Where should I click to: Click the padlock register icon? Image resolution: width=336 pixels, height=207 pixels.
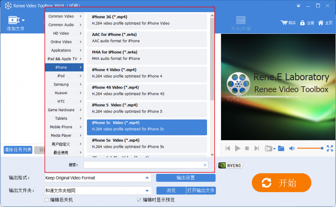click(x=302, y=23)
